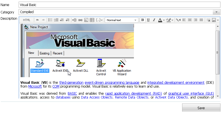Toggle italic formatting

click(x=154, y=20)
